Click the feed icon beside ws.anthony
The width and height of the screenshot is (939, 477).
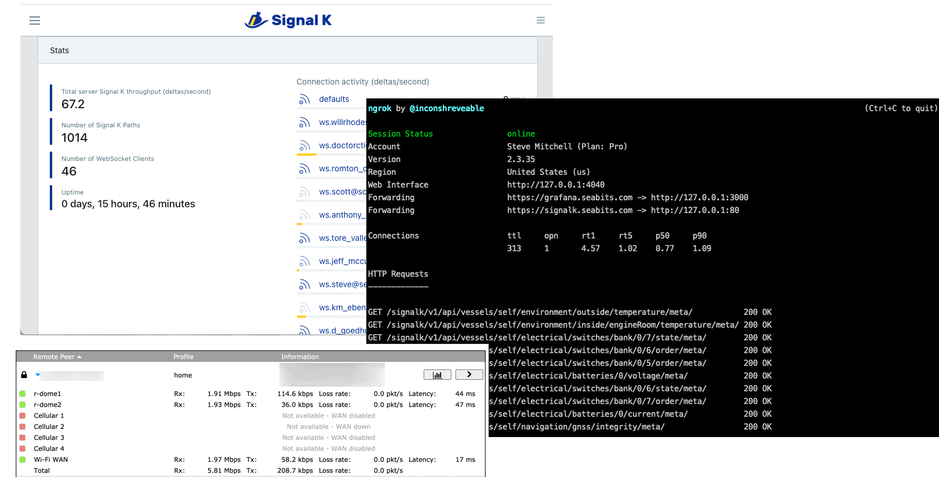click(304, 215)
